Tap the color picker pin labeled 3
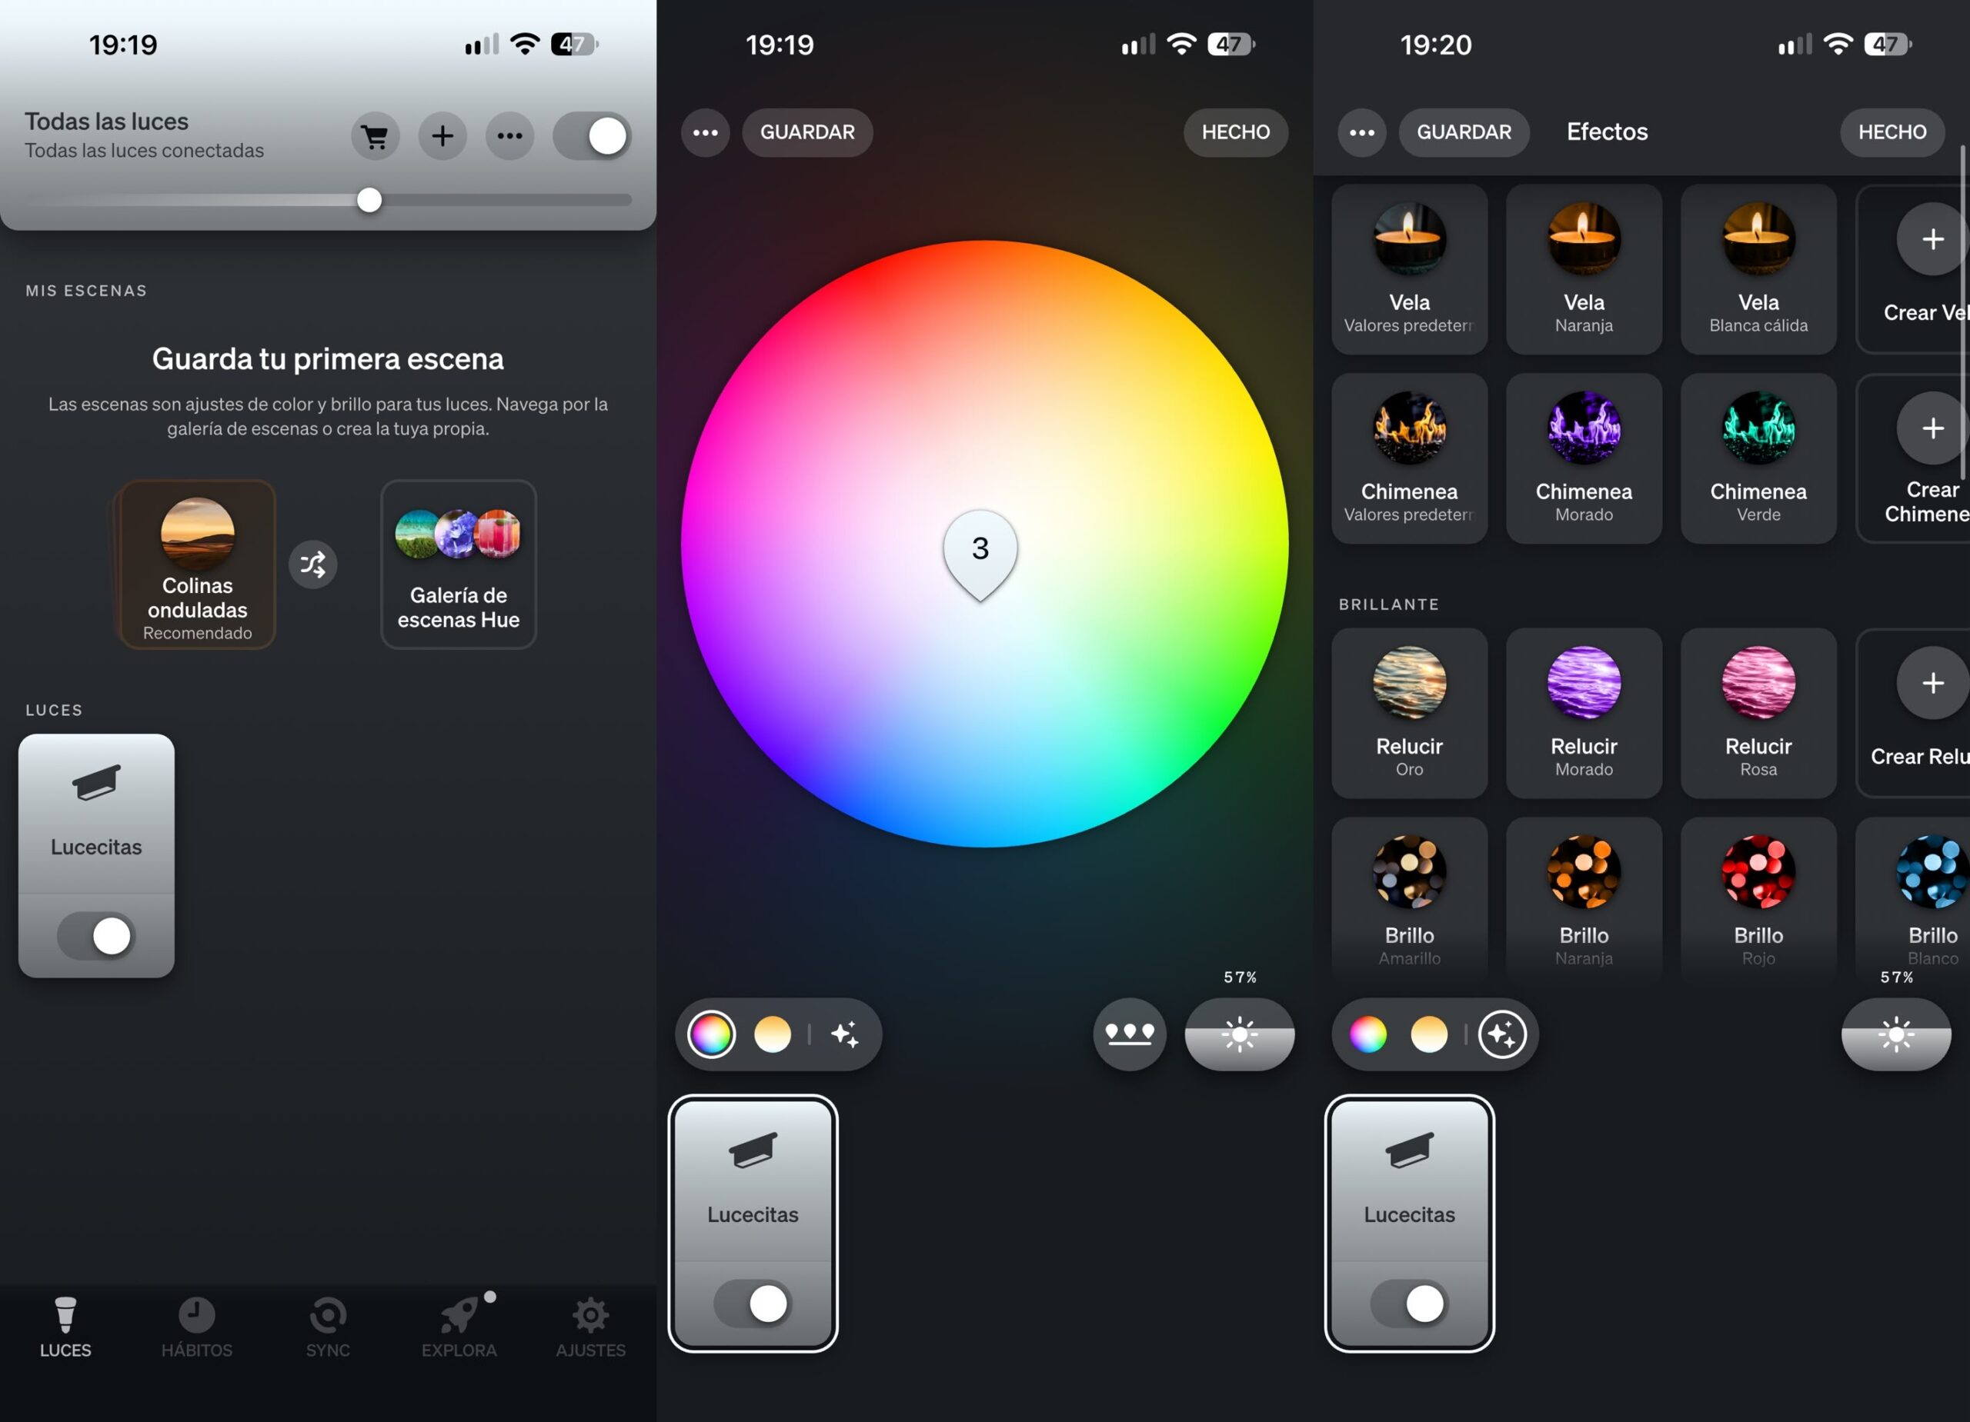Viewport: 1970px width, 1422px height. 980,554
